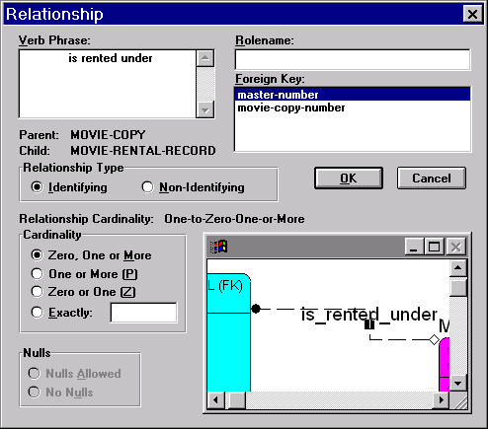
Task: Click Verb Phrase scrollbar up arrow
Action: [205, 58]
